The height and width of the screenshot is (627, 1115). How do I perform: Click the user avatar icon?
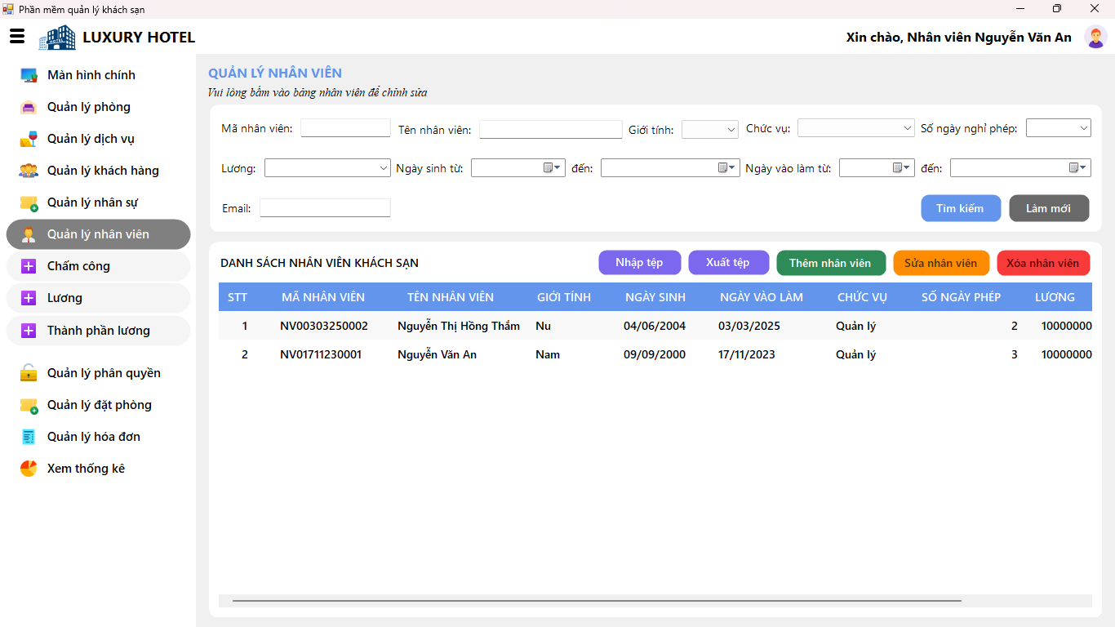[x=1095, y=37]
